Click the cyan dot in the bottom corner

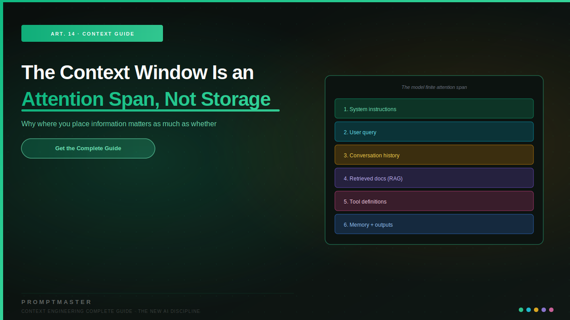(x=529, y=310)
